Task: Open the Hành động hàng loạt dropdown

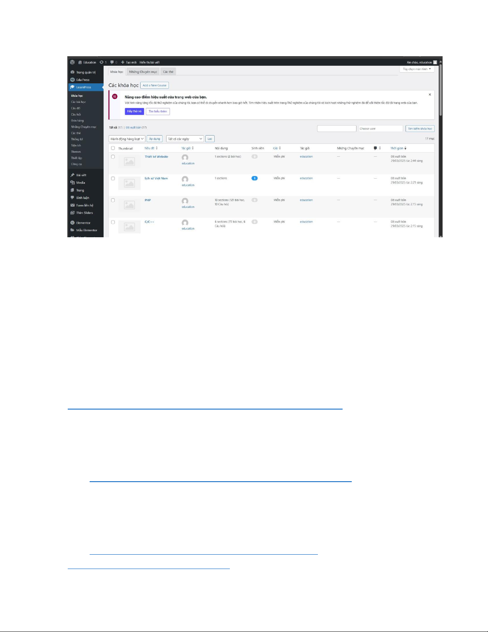Action: [x=127, y=139]
